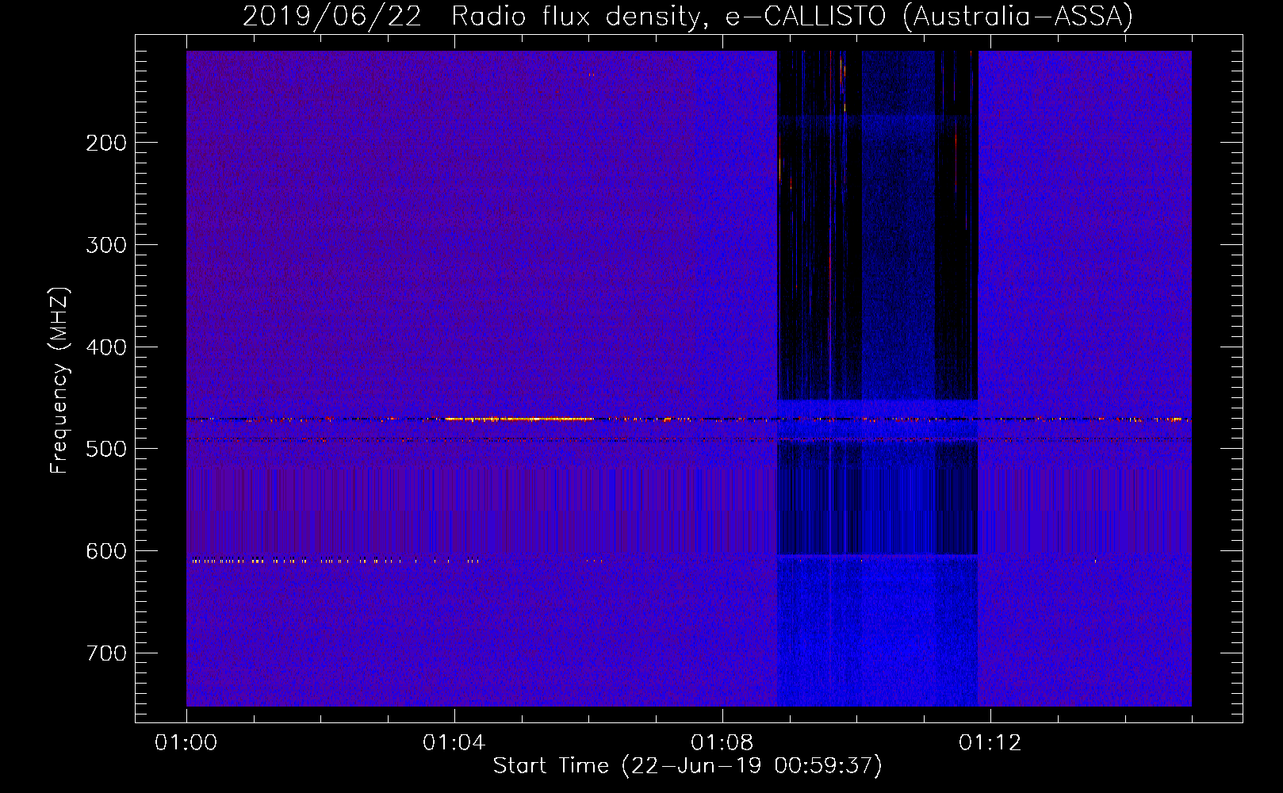
Task: Click the 'Frequency (MHZ)' axis label
Action: click(59, 381)
